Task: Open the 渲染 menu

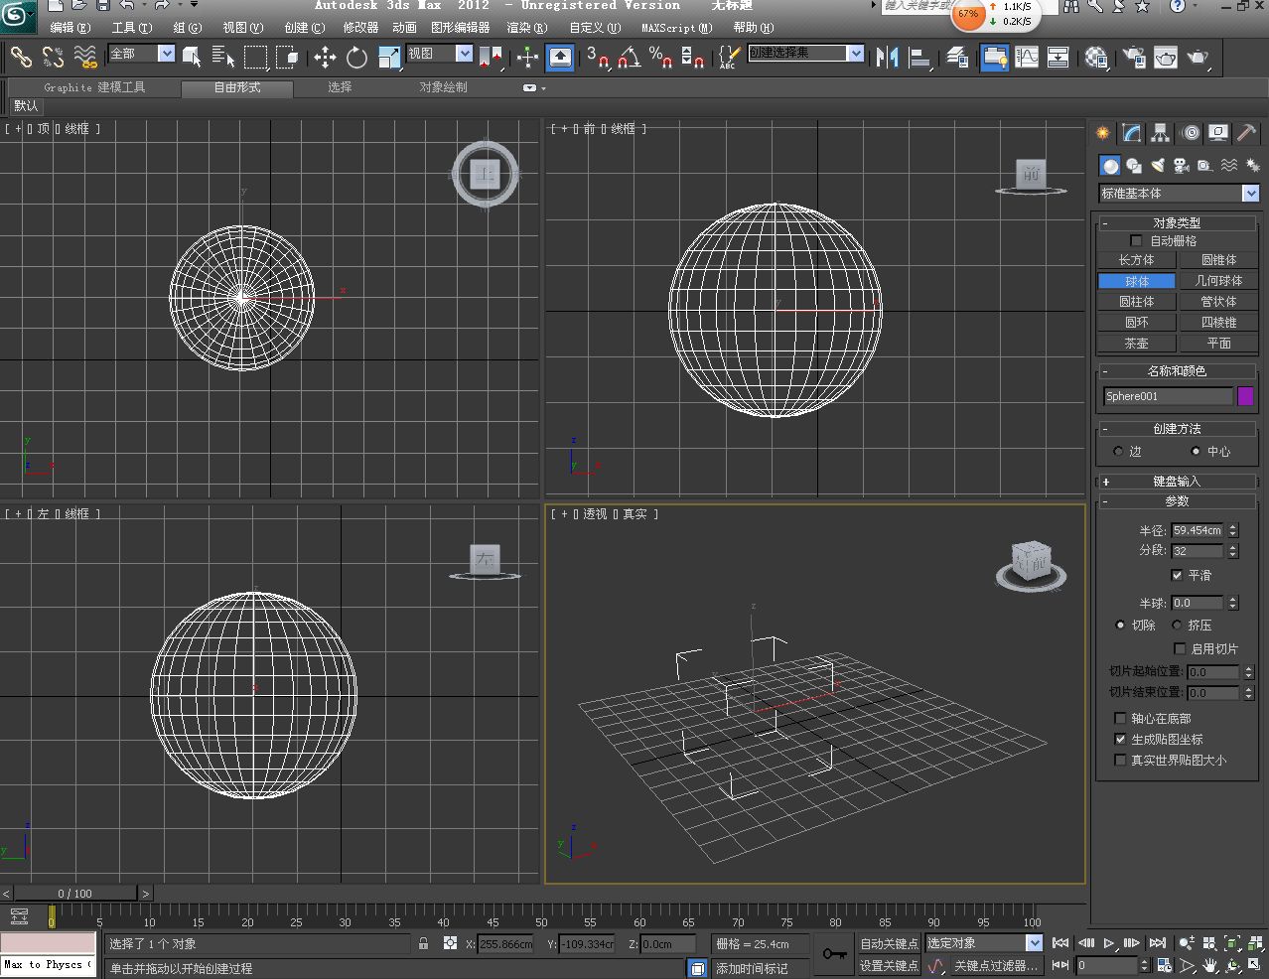Action: click(526, 28)
